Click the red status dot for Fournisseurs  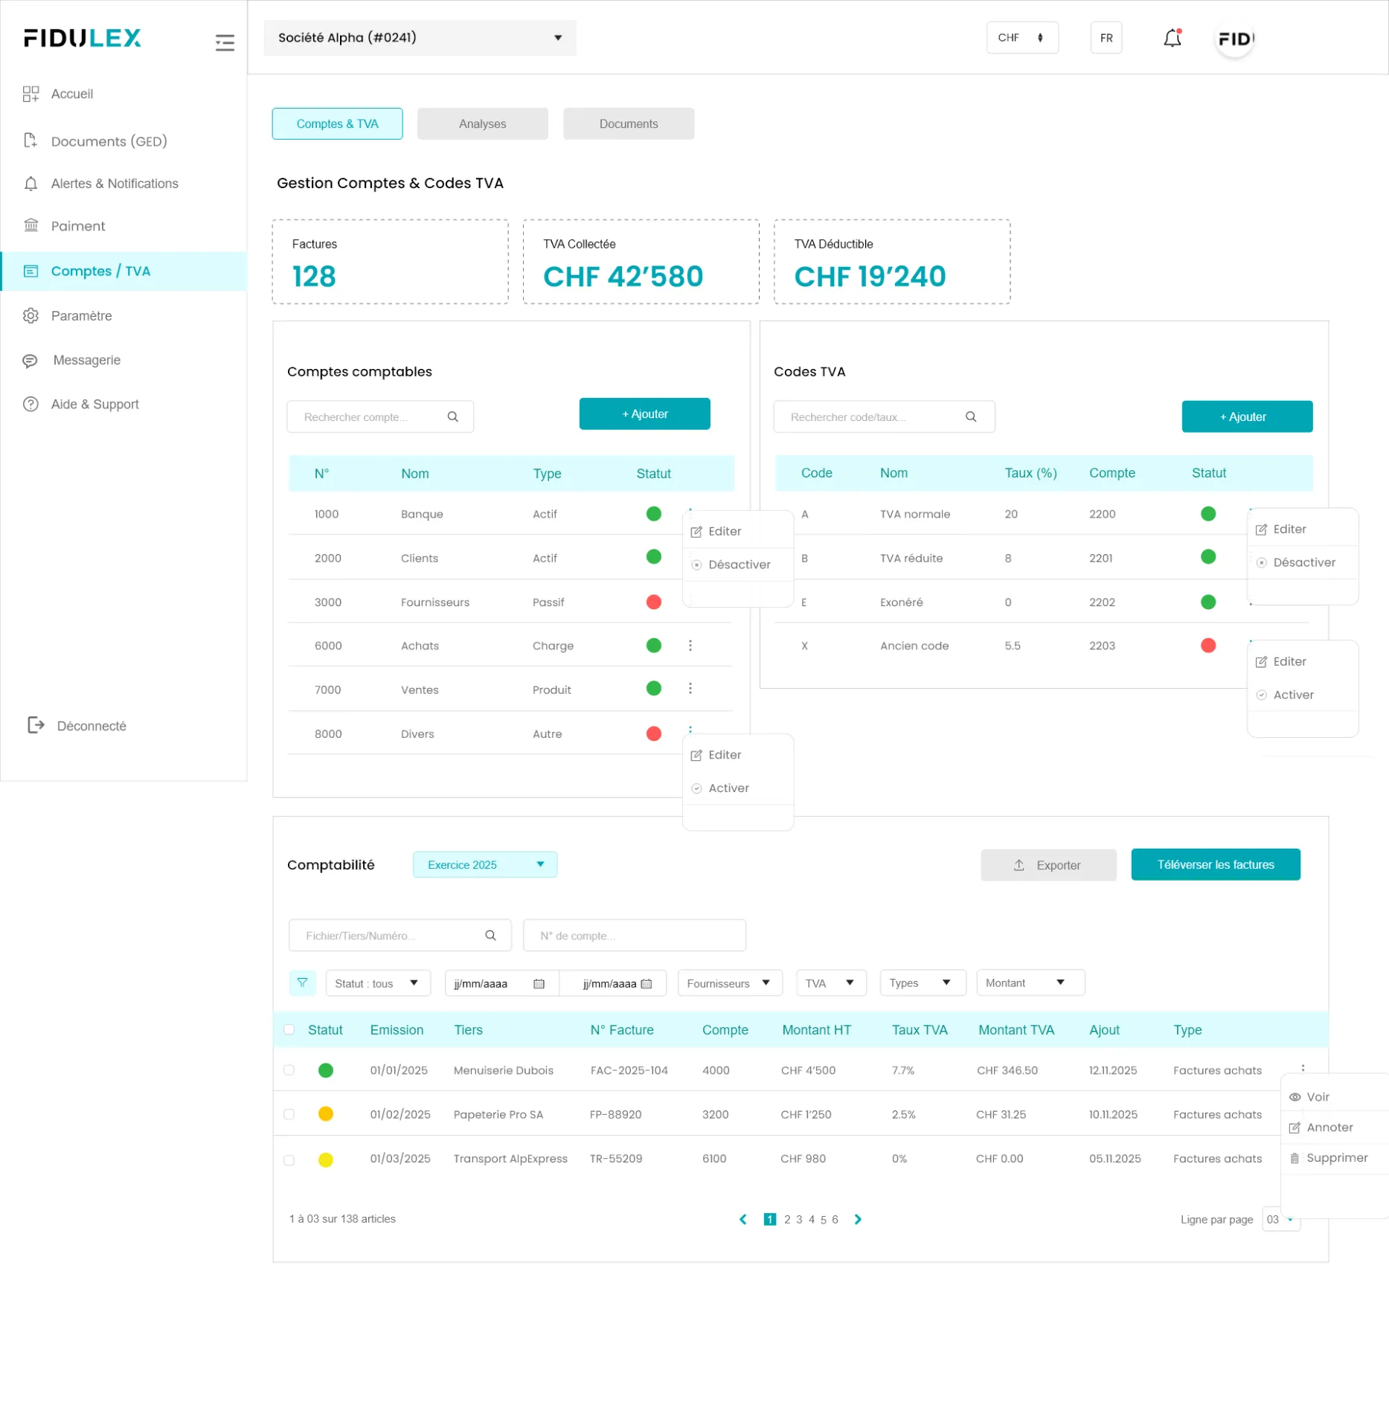click(653, 602)
